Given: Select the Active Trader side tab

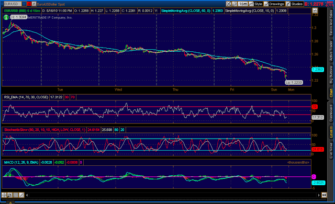Looking at the screenshot, I should (x=331, y=51).
